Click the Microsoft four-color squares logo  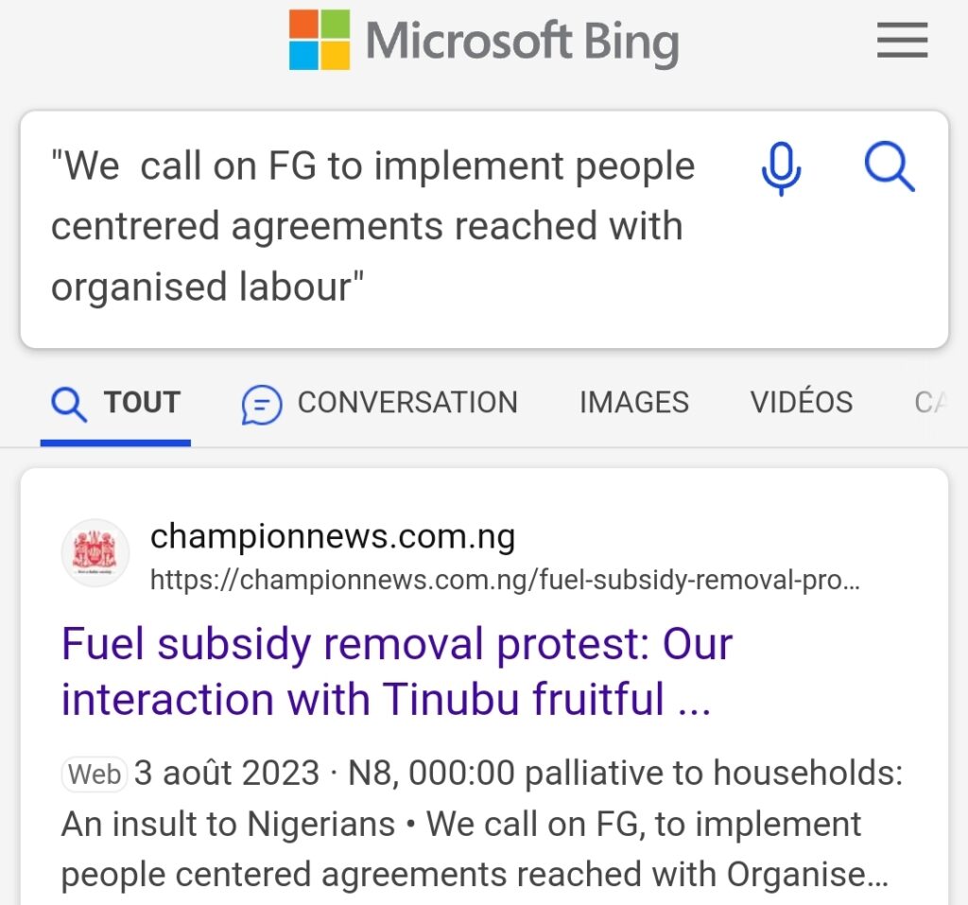(x=320, y=40)
